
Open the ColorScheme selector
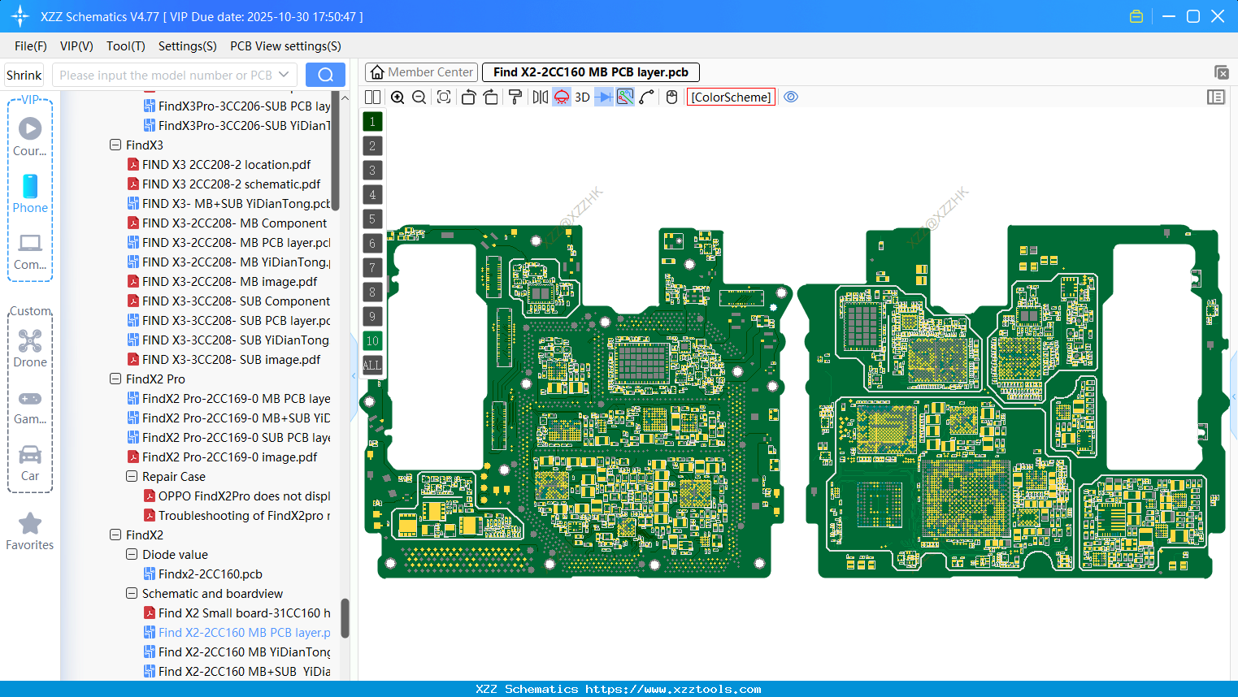pyautogui.click(x=730, y=97)
